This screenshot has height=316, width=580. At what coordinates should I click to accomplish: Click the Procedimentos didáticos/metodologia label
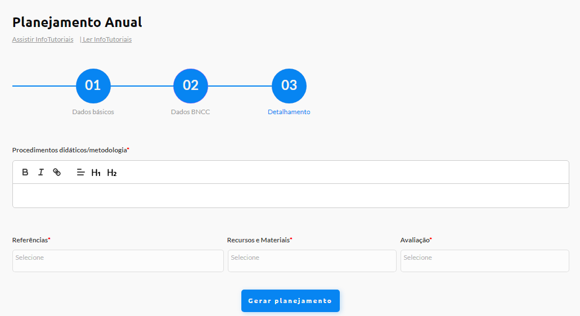point(70,150)
